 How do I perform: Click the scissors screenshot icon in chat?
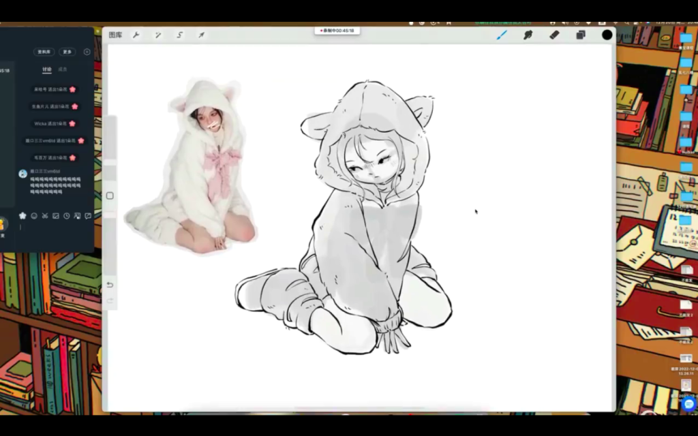click(45, 216)
